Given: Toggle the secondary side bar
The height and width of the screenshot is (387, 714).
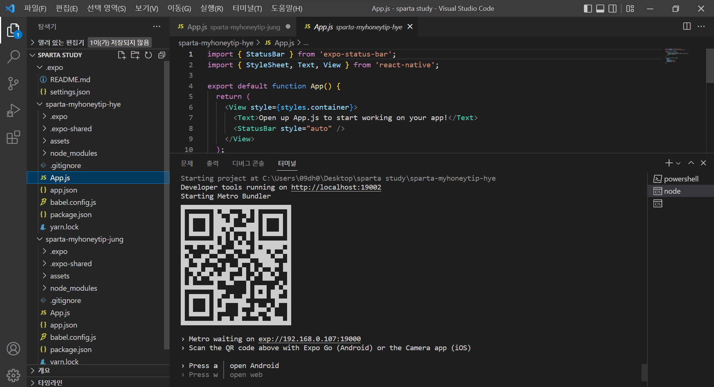Looking at the screenshot, I should click(x=612, y=9).
